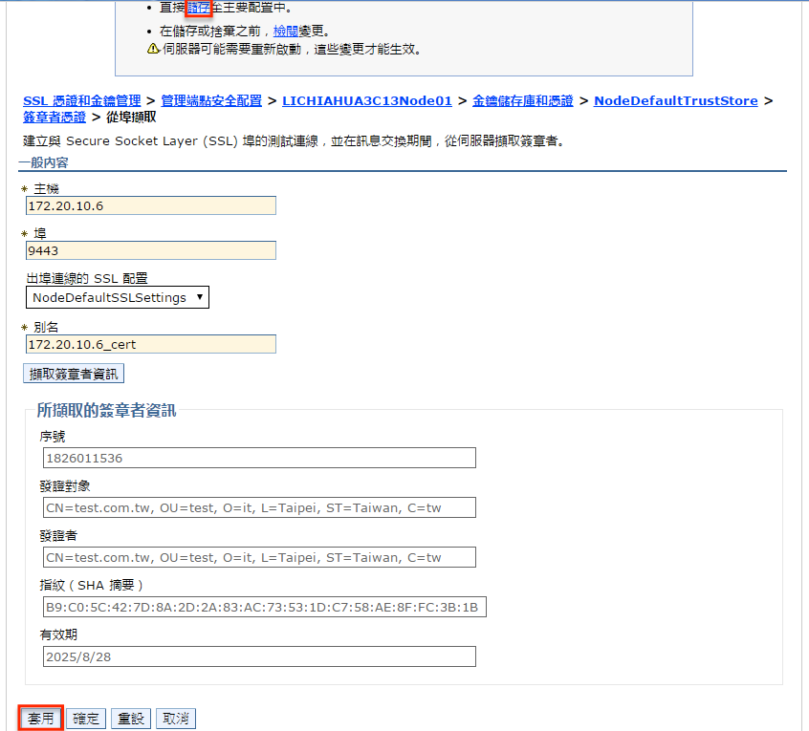Viewport: 809px width, 731px height.
Task: Expand the NodeDefaultSSLSettings dropdown
Action: pyautogui.click(x=118, y=297)
